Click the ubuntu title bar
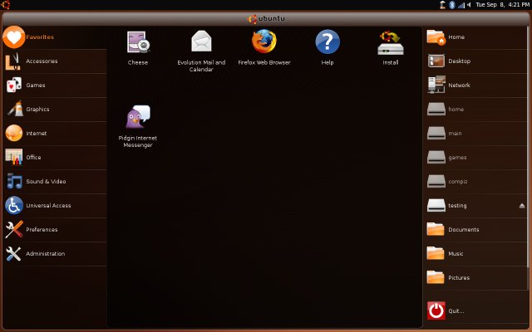Image resolution: width=532 pixels, height=332 pixels. pos(266,18)
